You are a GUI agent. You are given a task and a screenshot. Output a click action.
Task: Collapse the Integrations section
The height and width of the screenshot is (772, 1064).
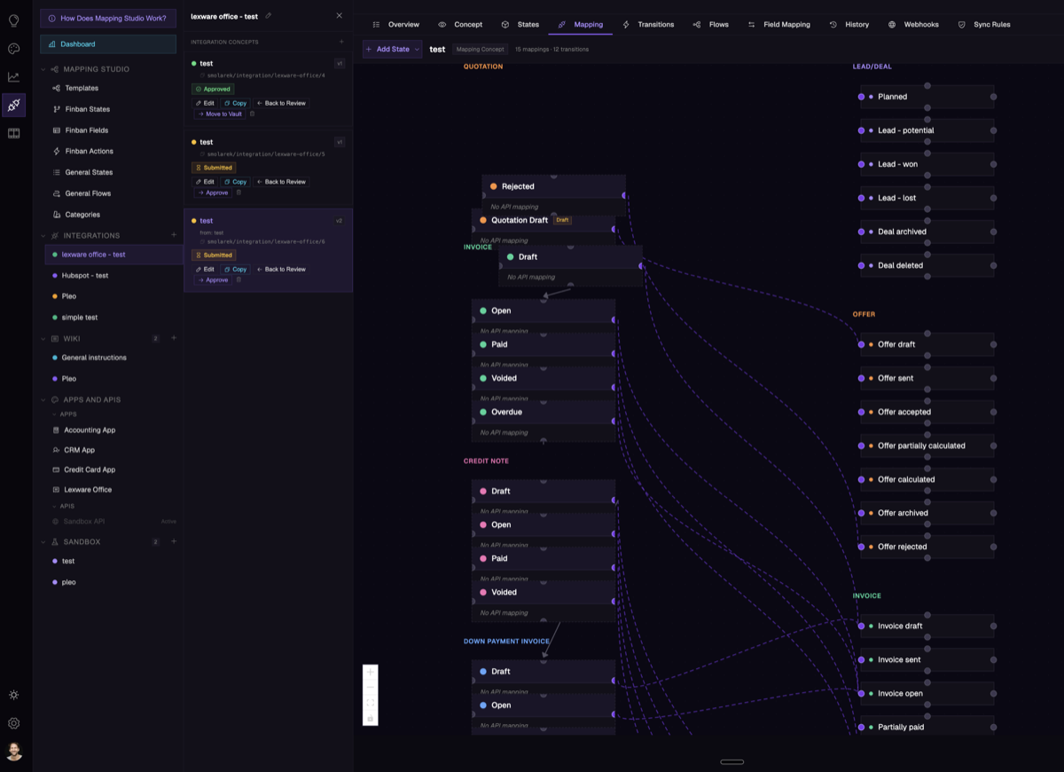[x=43, y=236]
